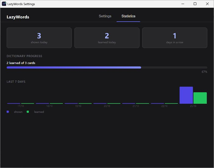Click the "learned" legend label
The width and height of the screenshot is (214, 168).
pyautogui.click(x=39, y=112)
